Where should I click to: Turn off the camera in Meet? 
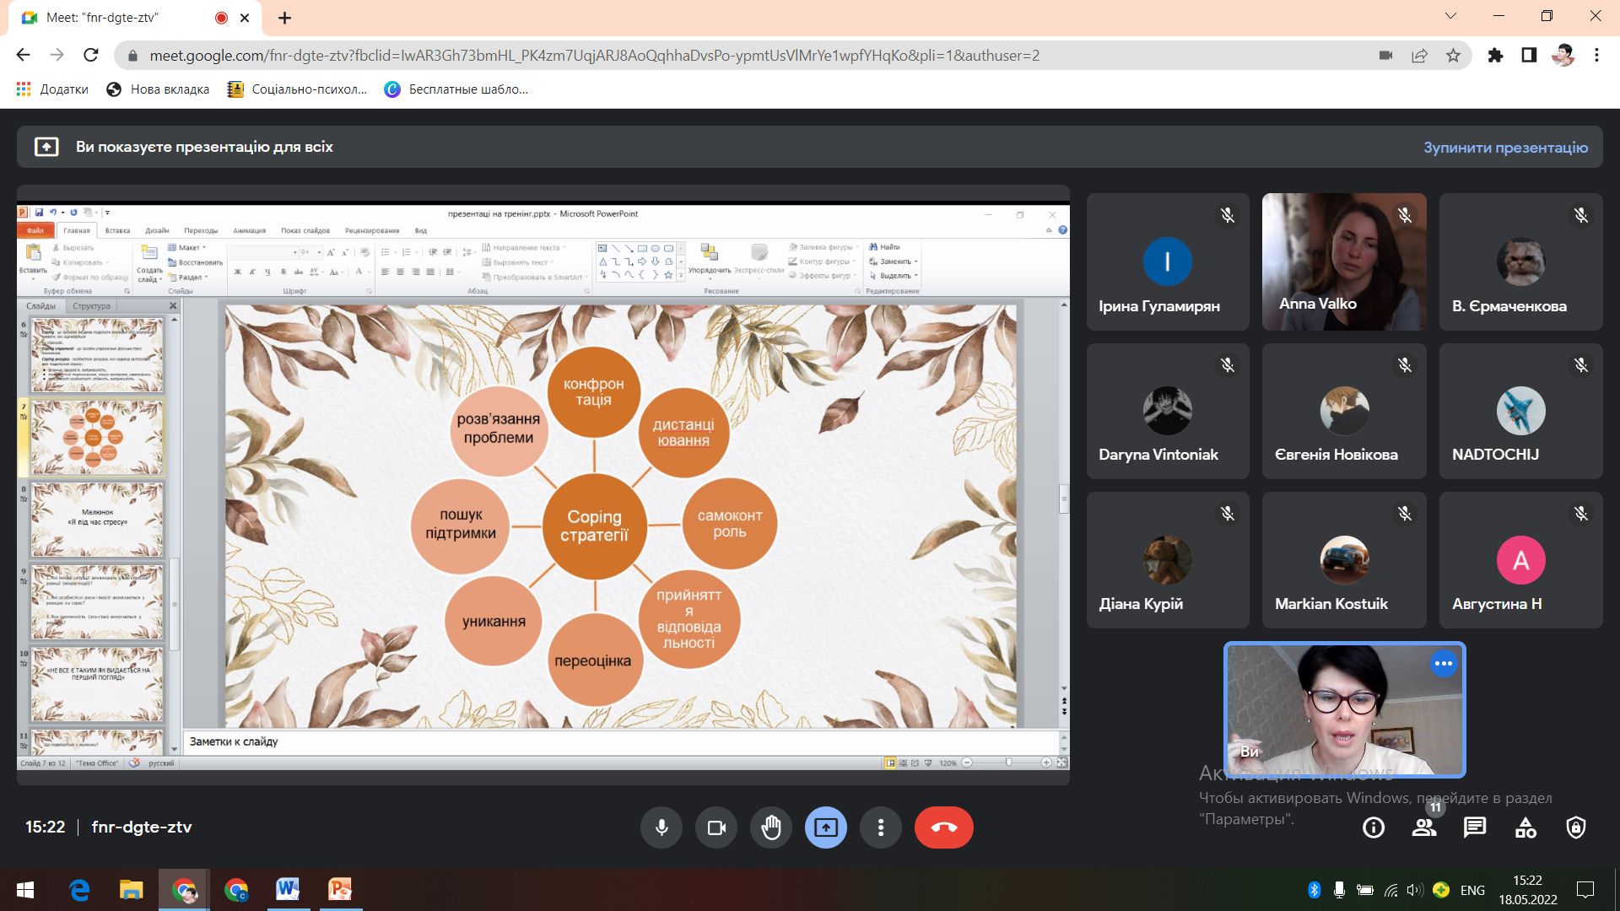tap(716, 827)
